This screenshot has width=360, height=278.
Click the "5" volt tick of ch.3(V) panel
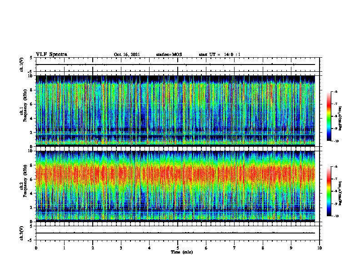pyautogui.click(x=31, y=226)
